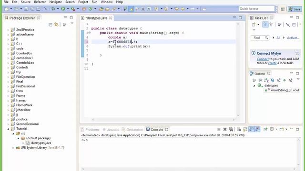
Task: Click the Open Task folder icon
Action: (x=107, y=9)
